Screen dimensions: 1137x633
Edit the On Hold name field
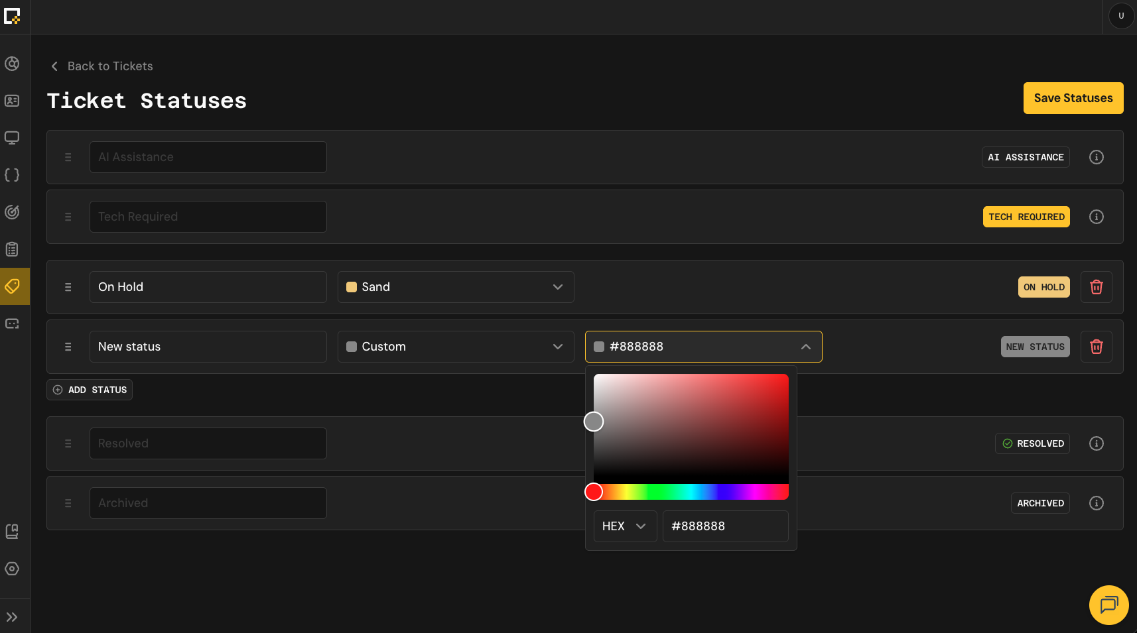(208, 287)
